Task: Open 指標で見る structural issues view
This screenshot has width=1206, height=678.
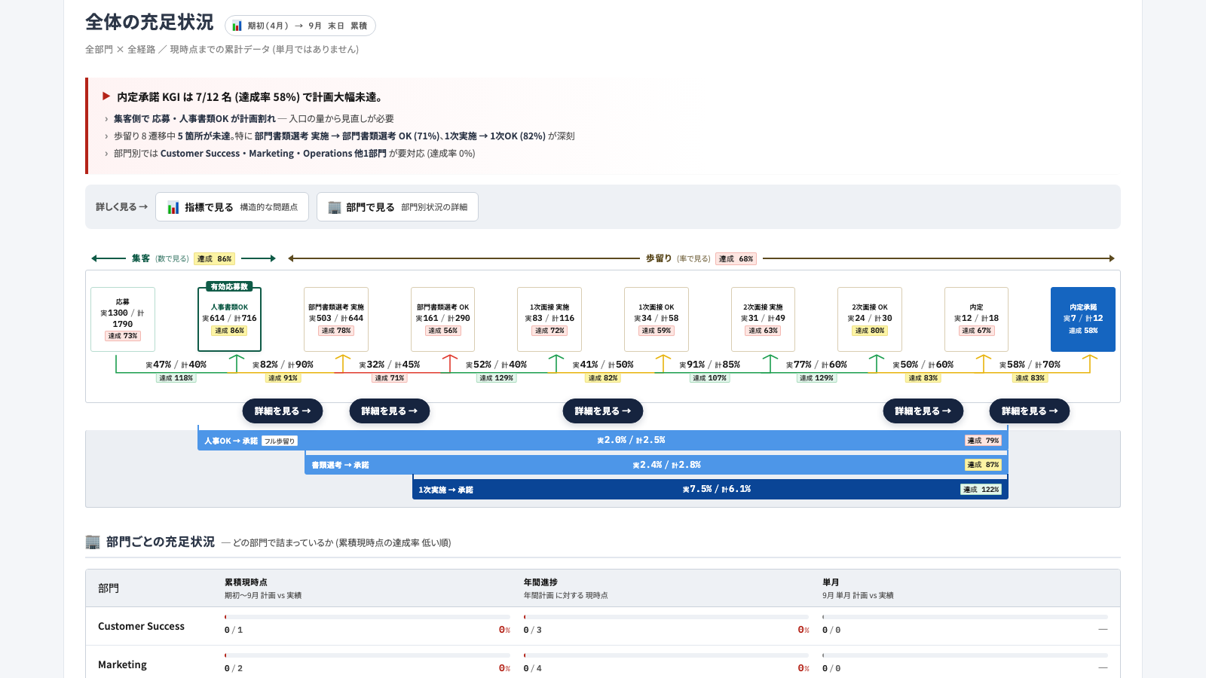Action: tap(232, 207)
